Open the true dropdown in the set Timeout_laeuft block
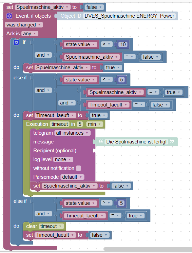The image size is (192, 253). point(99,115)
